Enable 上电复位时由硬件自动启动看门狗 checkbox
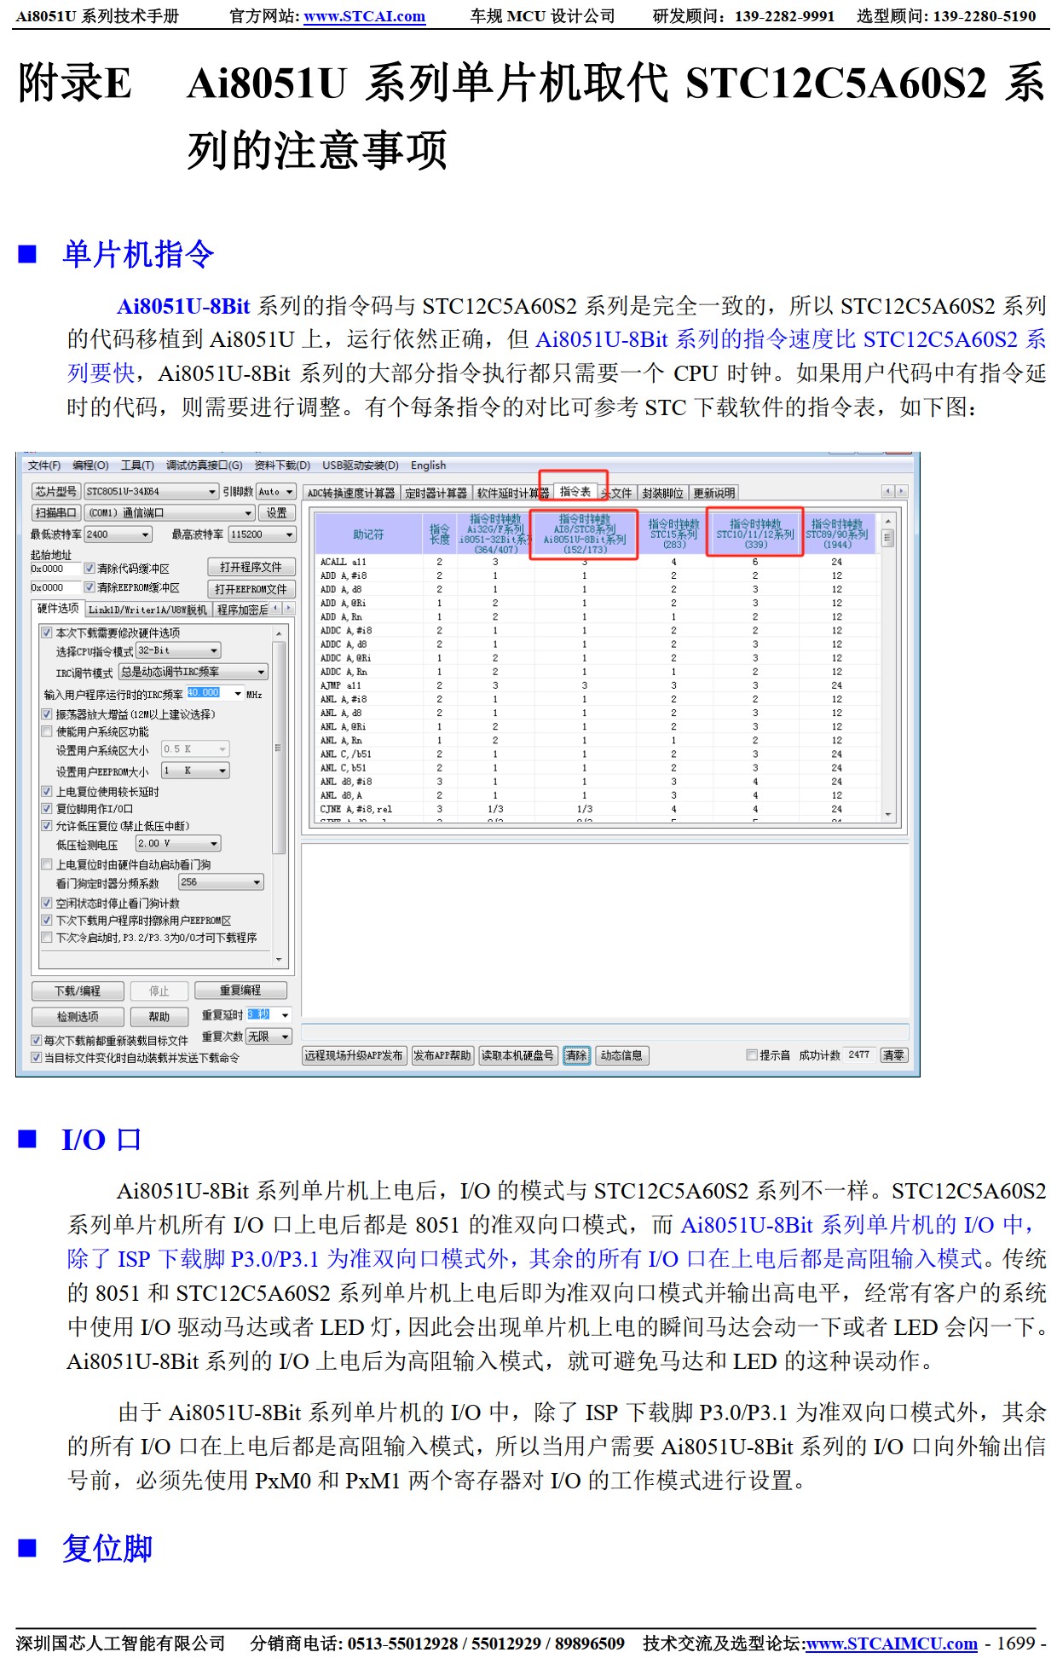This screenshot has width=1057, height=1658. pos(47,864)
